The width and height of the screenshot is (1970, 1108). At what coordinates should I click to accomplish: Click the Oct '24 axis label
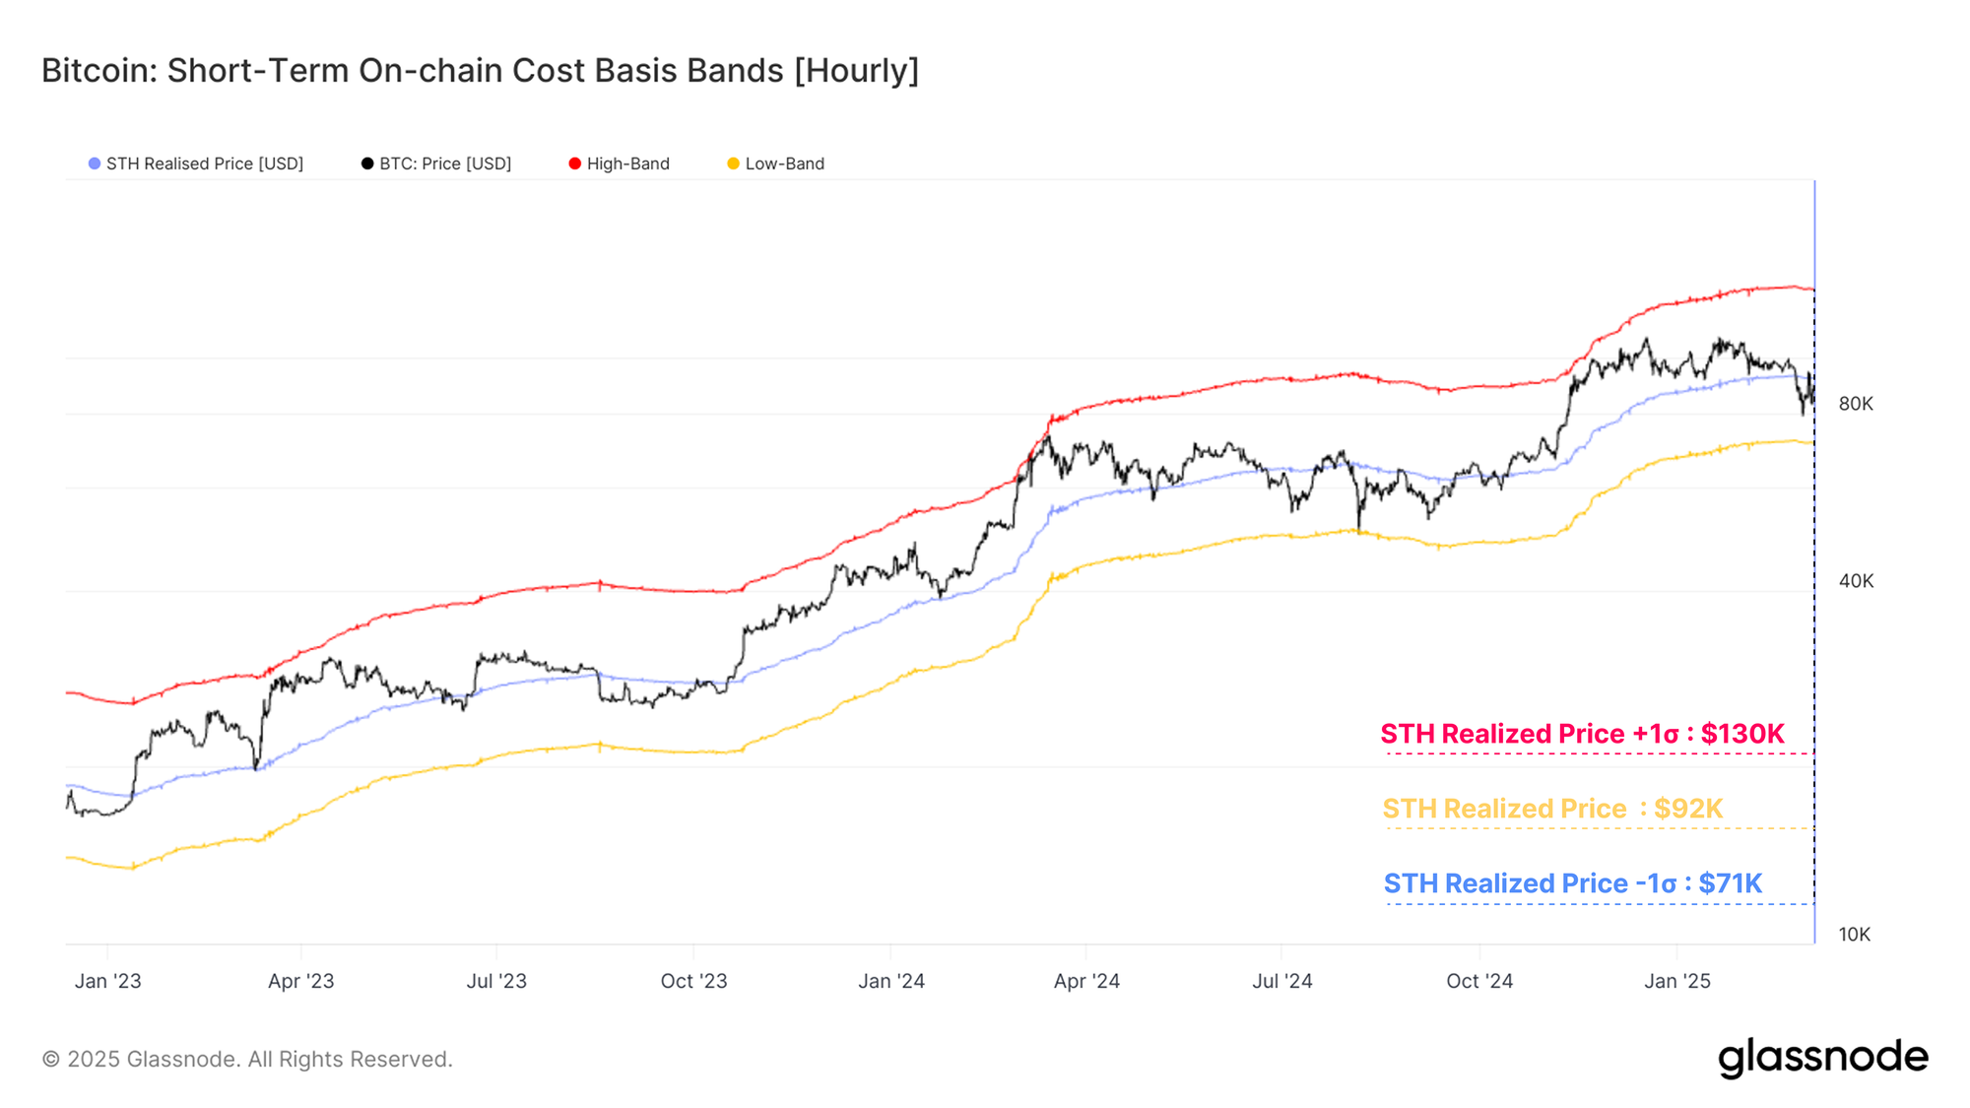(1479, 981)
